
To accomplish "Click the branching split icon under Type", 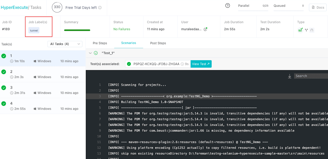I will [x=306, y=30].
